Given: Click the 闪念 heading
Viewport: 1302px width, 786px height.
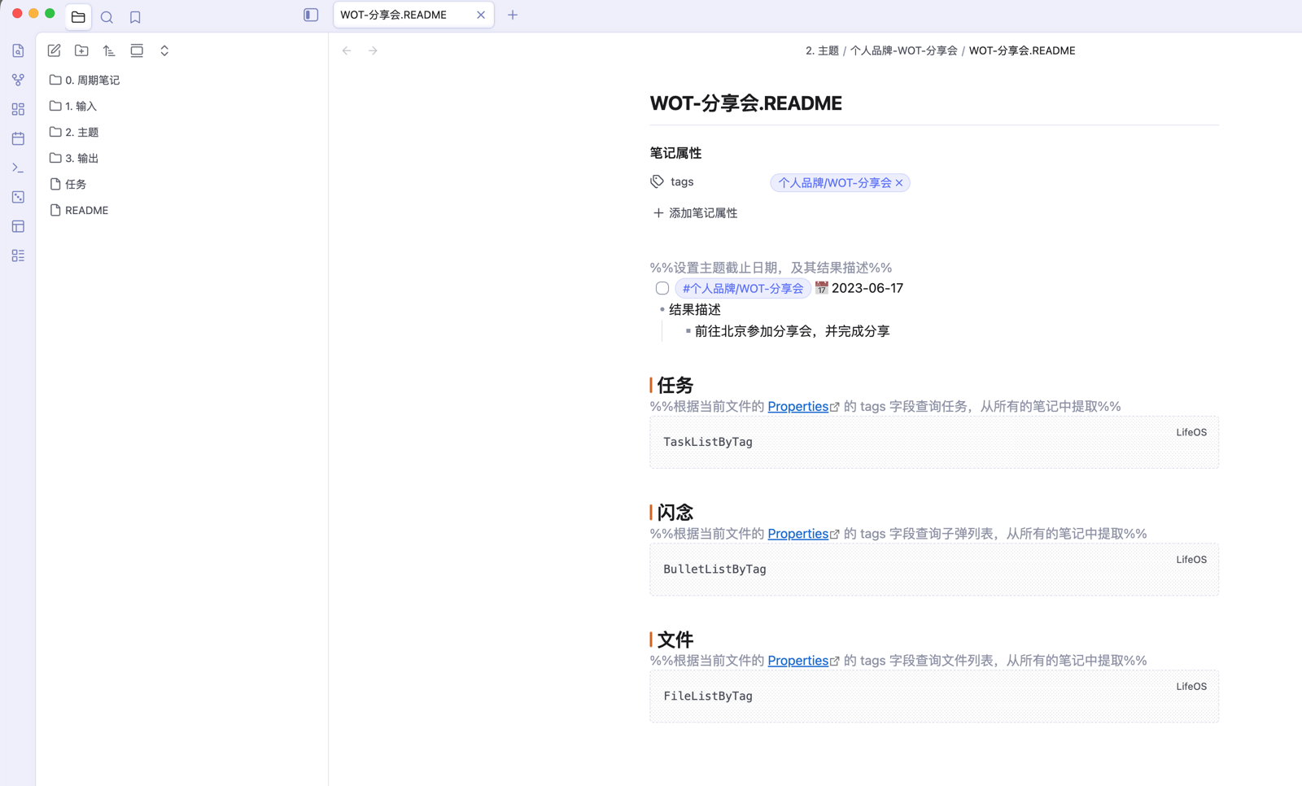Looking at the screenshot, I should (675, 513).
